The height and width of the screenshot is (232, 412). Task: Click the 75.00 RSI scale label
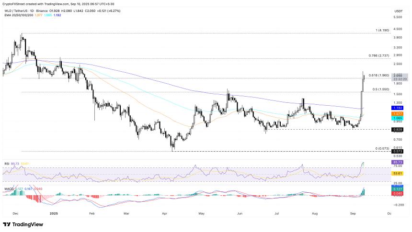pos(398,166)
